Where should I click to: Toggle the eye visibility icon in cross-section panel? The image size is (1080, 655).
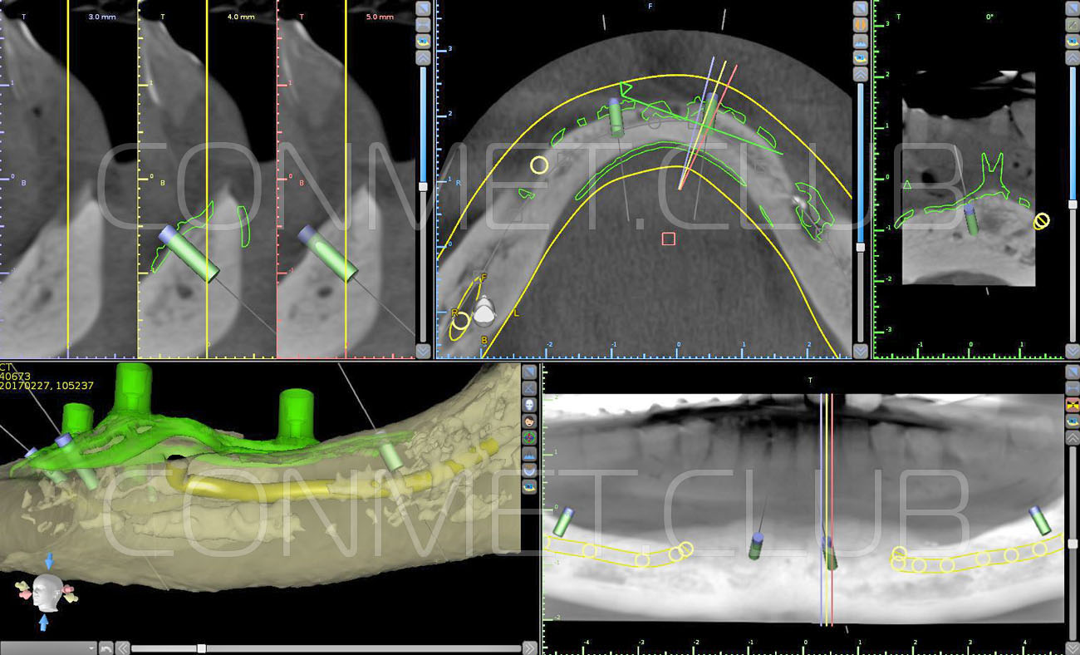[x=423, y=41]
